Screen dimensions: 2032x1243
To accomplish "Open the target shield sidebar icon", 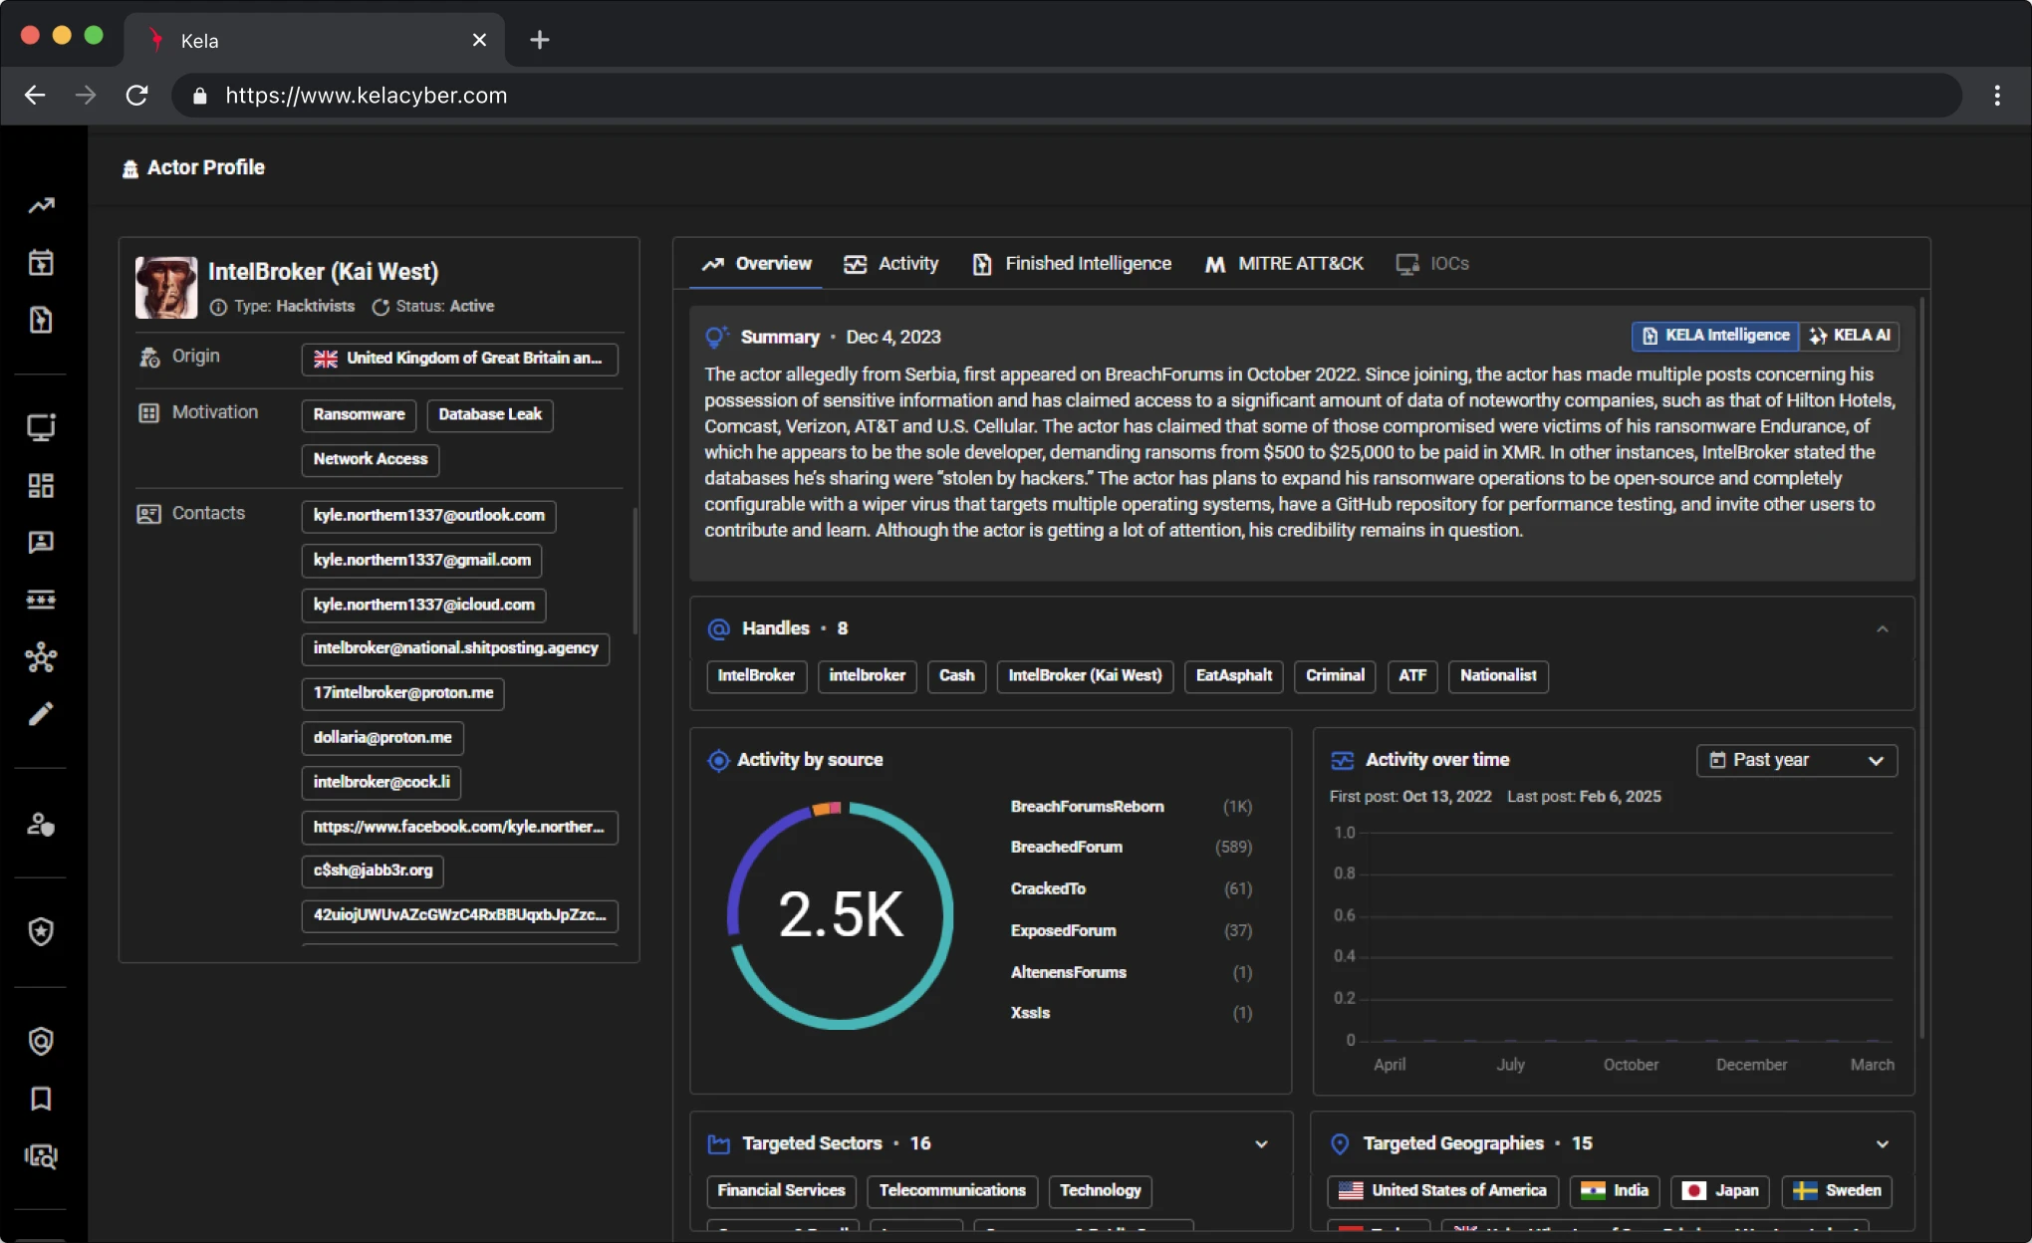I will pyautogui.click(x=41, y=1041).
